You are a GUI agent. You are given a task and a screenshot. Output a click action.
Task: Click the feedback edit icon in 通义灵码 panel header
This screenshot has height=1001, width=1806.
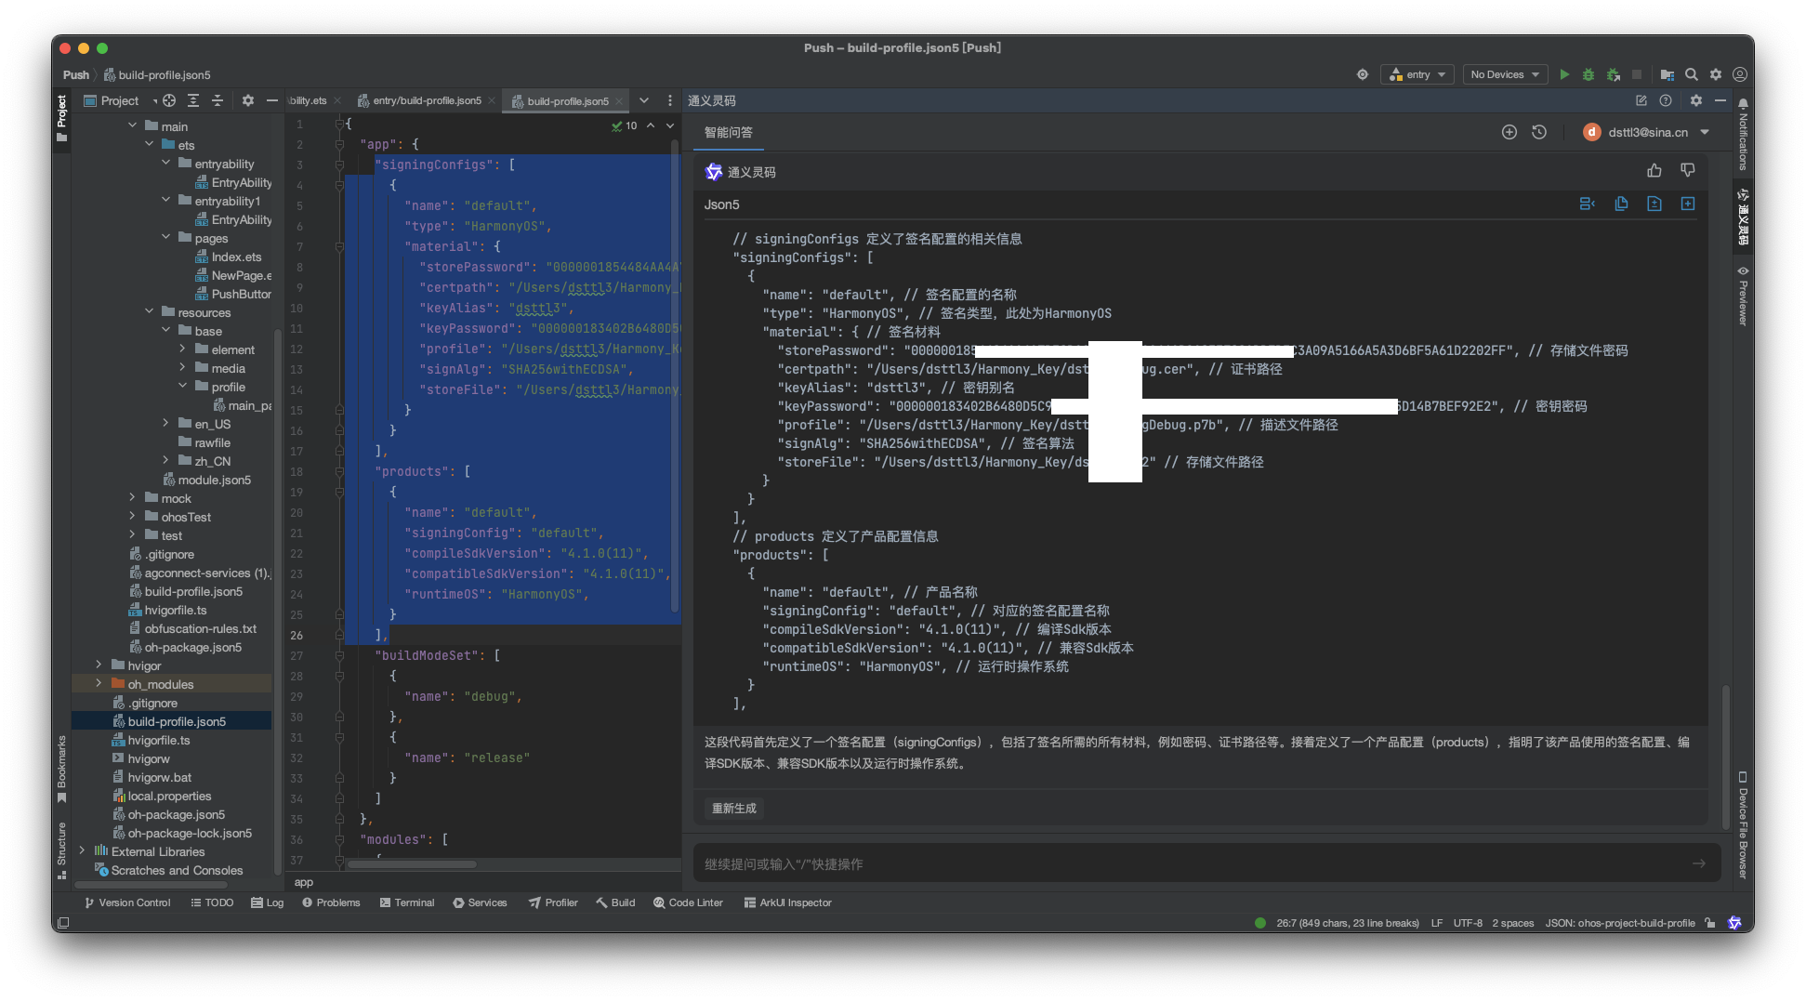(x=1641, y=100)
